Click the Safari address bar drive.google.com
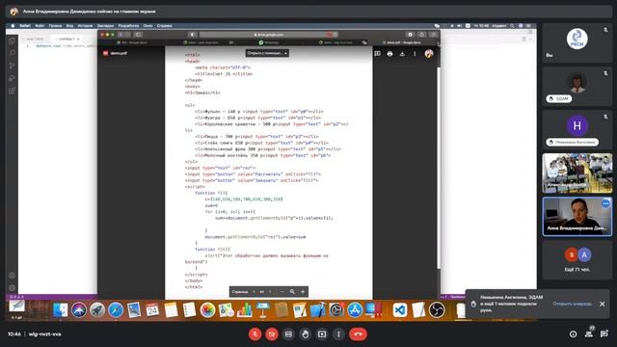This screenshot has height=347, width=617. [268, 35]
